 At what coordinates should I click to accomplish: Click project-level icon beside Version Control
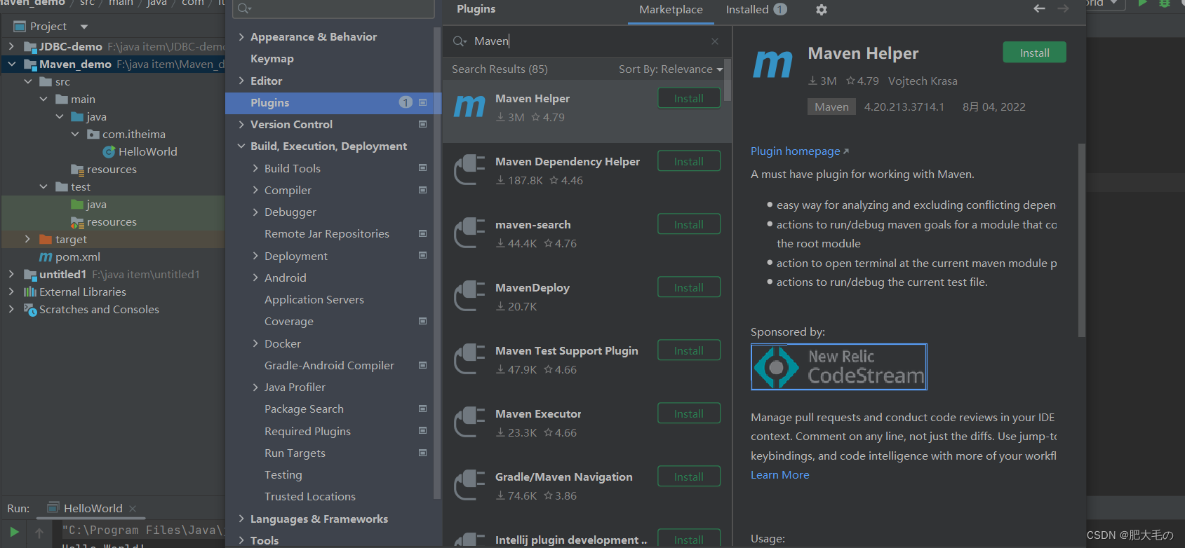click(x=422, y=124)
